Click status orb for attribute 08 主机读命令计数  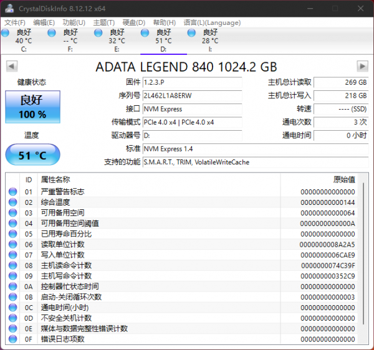click(x=13, y=265)
